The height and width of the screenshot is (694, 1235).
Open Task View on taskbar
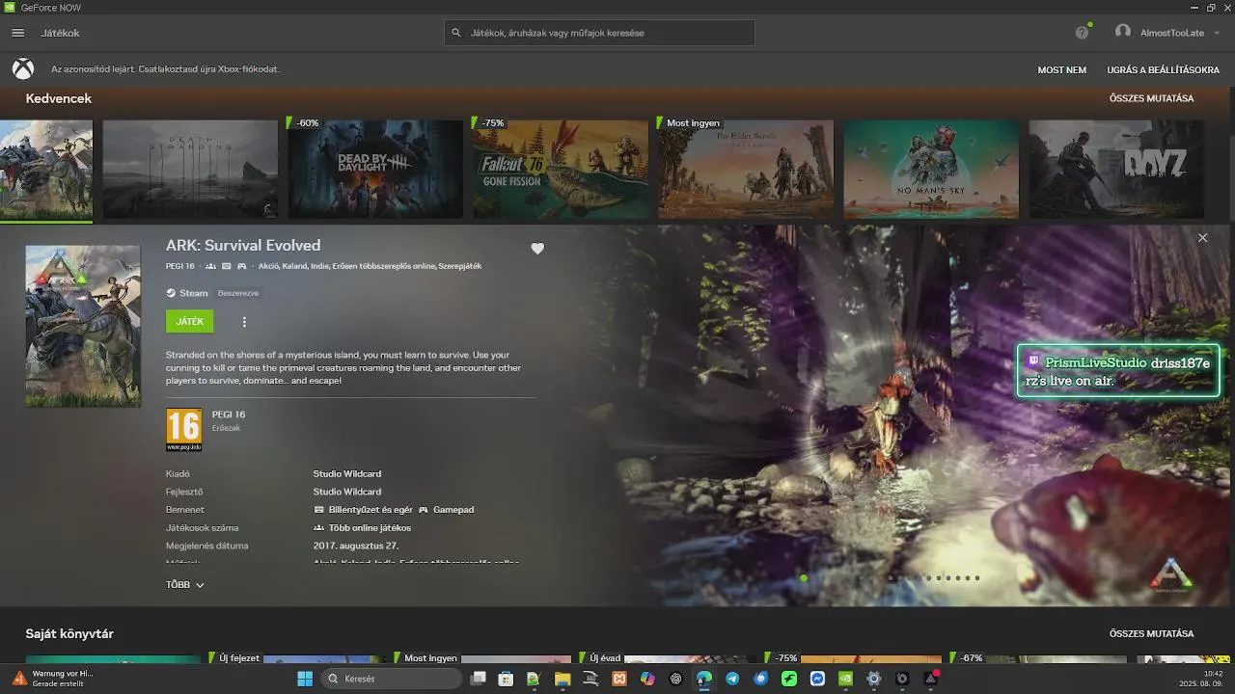(x=478, y=679)
